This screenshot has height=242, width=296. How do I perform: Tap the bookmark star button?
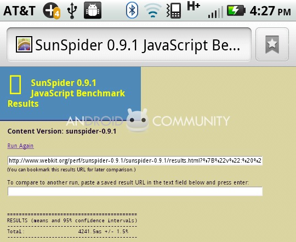272,44
